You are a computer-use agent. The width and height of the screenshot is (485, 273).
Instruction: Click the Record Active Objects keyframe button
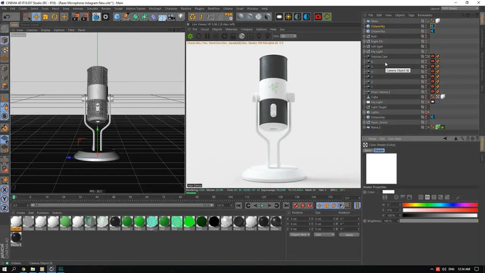click(x=296, y=206)
